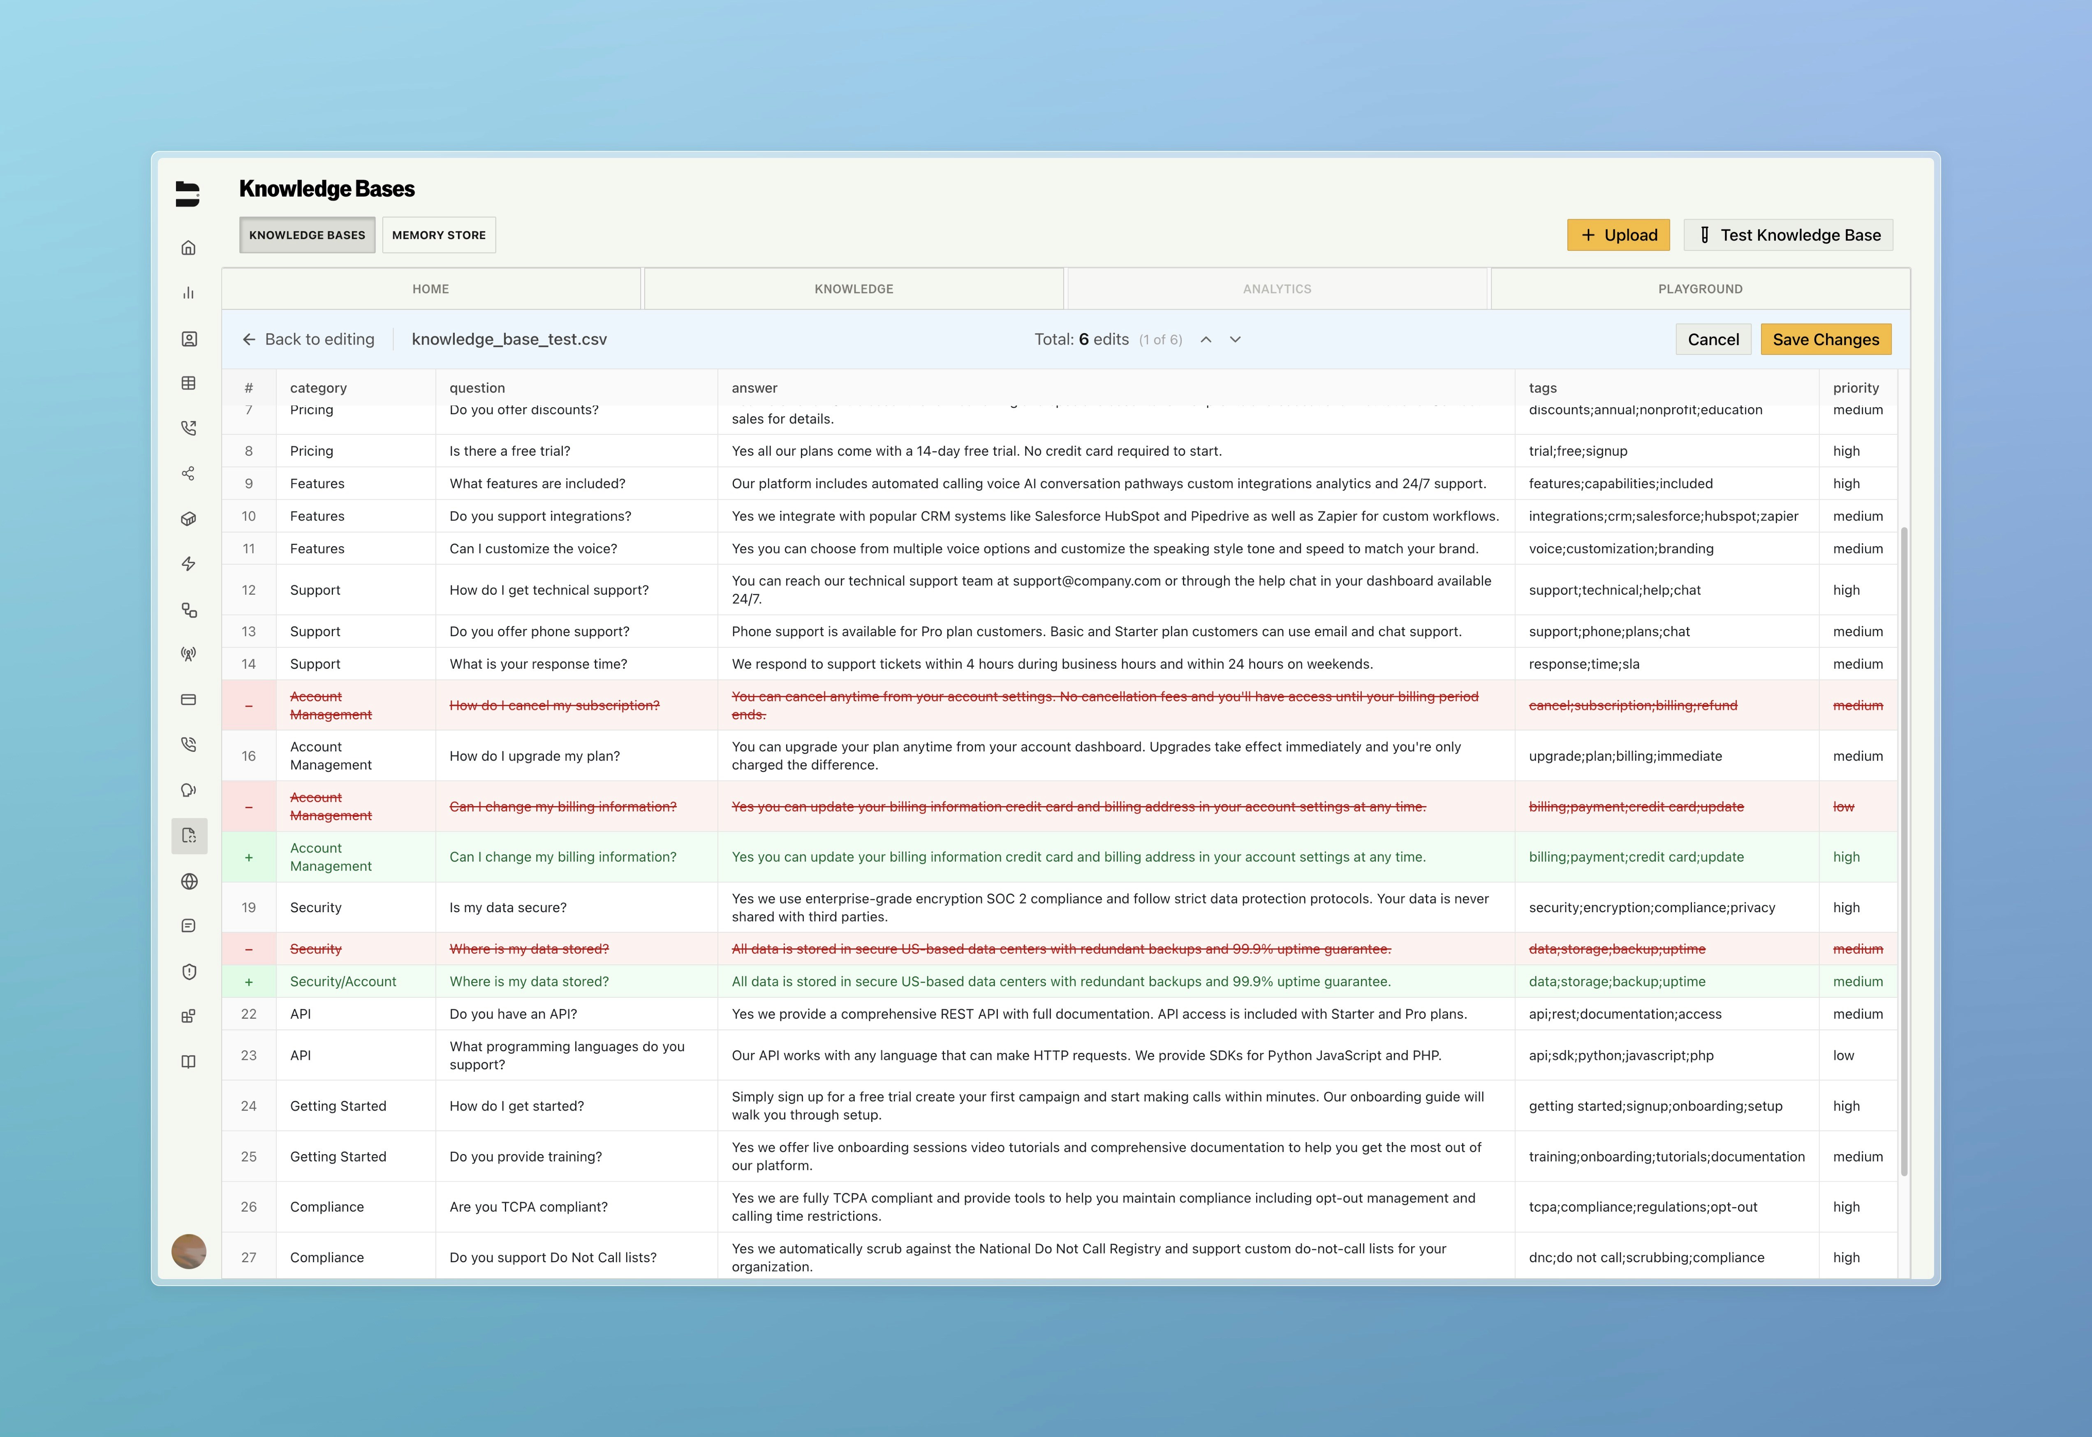Viewport: 2092px width, 1437px height.
Task: Open the Home icon in the sidebar
Action: (189, 247)
